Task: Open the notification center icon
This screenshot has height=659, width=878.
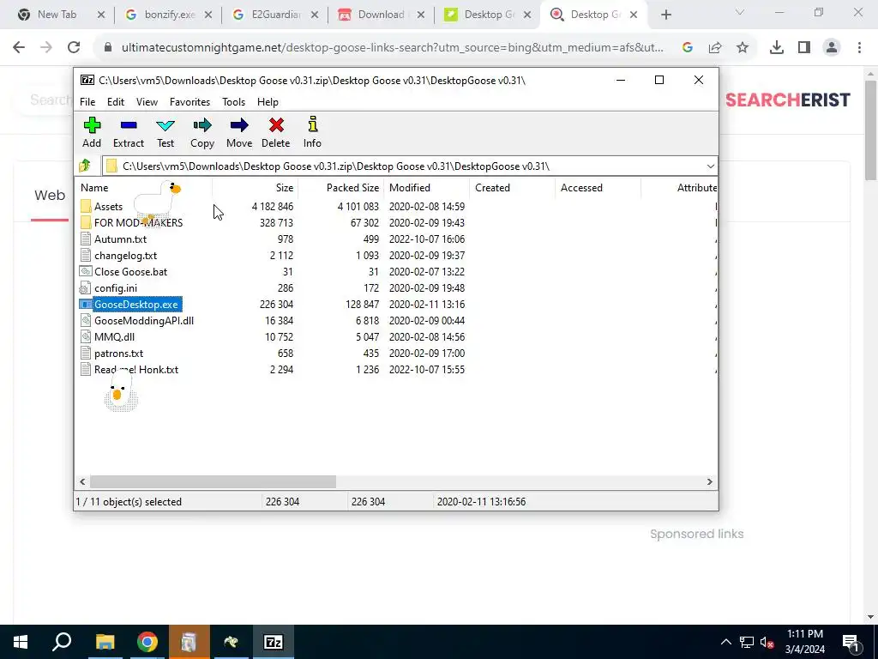Action: 851,642
